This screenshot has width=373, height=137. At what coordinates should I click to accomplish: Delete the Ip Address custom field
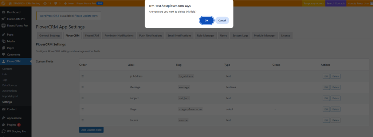pos(335,76)
